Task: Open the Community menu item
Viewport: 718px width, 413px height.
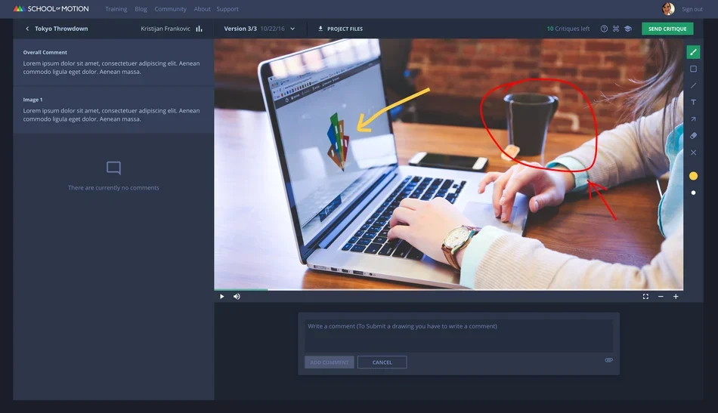Action: tap(170, 9)
